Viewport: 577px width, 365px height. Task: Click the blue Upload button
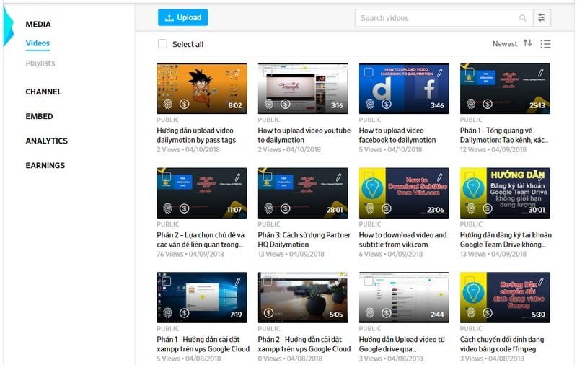point(182,17)
